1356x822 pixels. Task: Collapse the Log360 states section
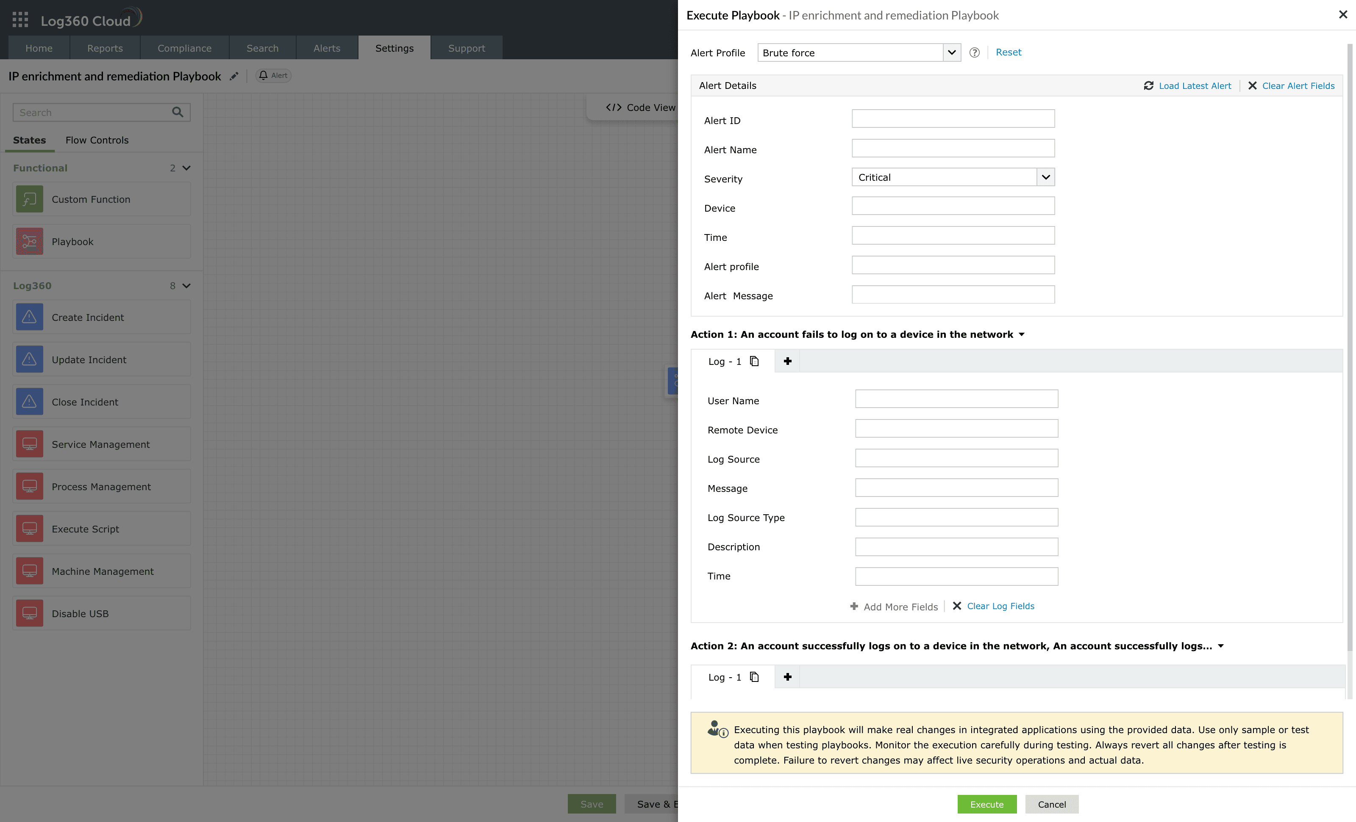point(186,286)
